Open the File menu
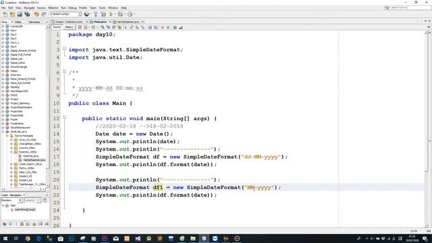This screenshot has height=243, width=432. (x=3, y=7)
